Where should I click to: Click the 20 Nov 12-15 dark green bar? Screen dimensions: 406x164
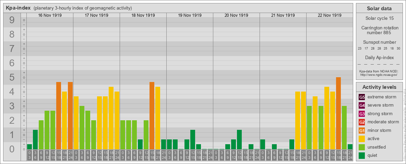coord(239,139)
